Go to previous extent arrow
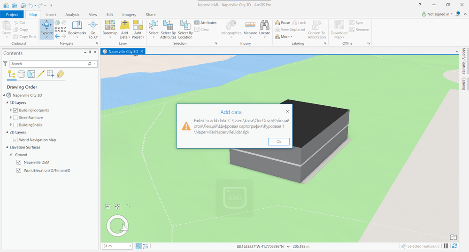This screenshot has width=469, height=252. [x=57, y=37]
